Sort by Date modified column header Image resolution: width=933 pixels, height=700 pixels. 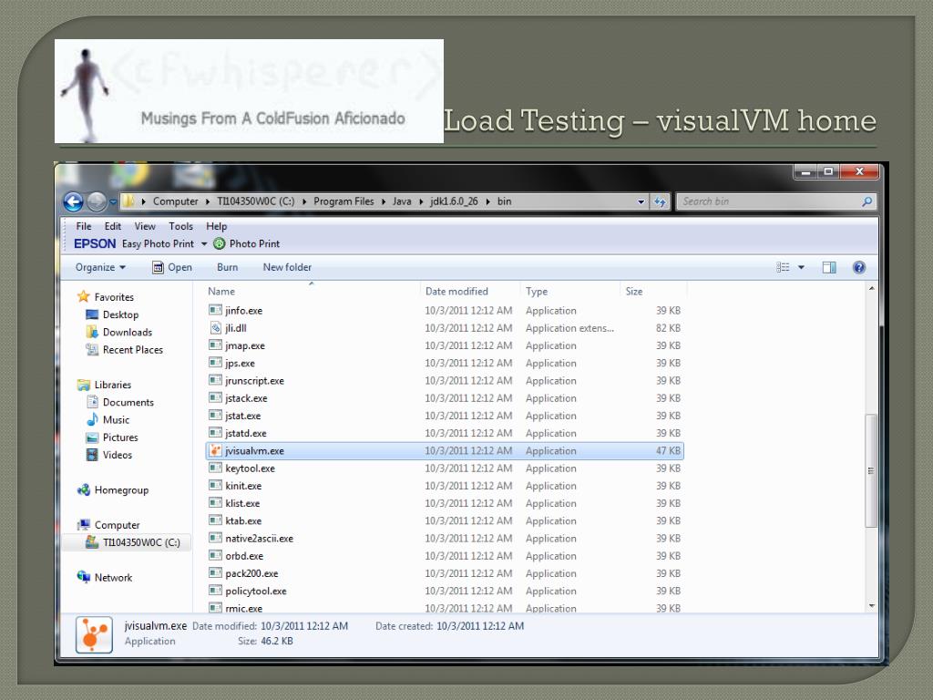coord(456,292)
